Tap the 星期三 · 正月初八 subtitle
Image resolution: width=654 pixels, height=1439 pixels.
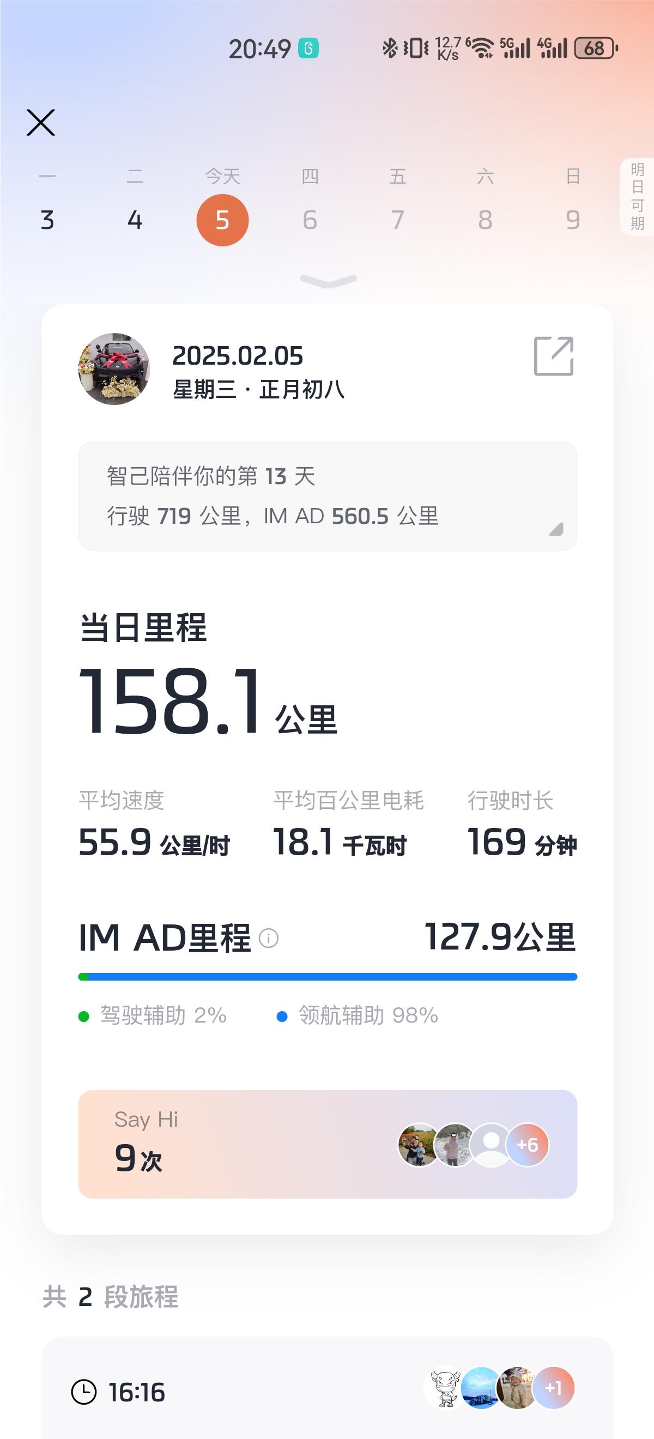click(258, 389)
